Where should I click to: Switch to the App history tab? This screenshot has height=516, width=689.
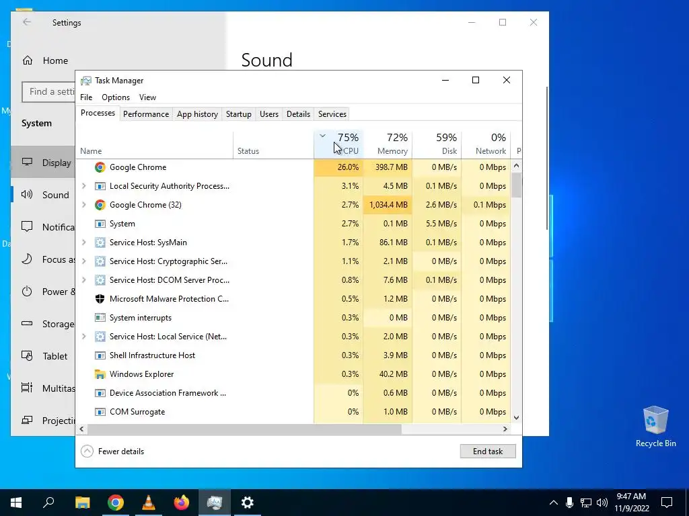pos(197,114)
